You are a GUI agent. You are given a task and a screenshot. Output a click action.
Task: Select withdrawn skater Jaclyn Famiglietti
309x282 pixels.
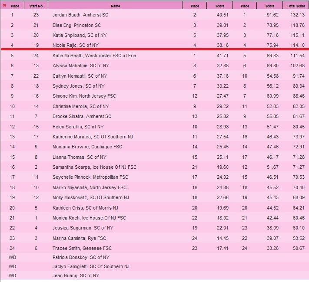(91, 267)
